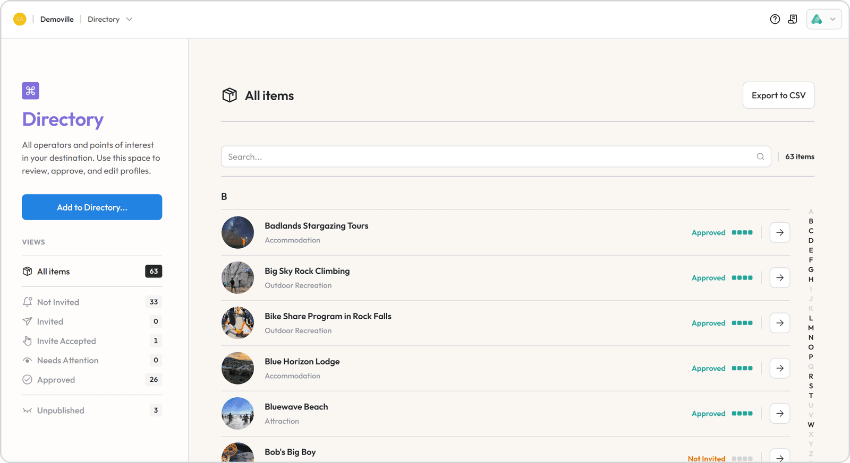Expand the Directory dropdown in top bar
Image resolution: width=850 pixels, height=463 pixels.
point(110,19)
